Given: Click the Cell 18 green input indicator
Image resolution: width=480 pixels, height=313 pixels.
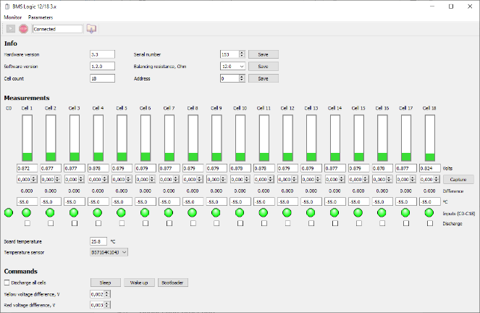Looking at the screenshot, I should [x=429, y=212].
